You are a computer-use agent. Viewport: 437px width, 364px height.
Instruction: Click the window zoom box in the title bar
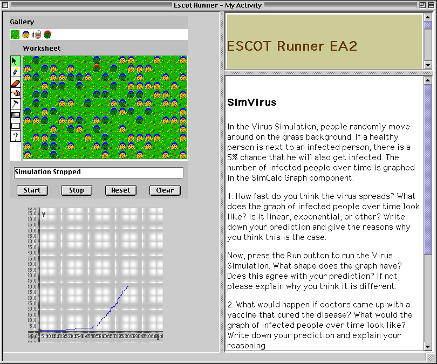pyautogui.click(x=422, y=5)
